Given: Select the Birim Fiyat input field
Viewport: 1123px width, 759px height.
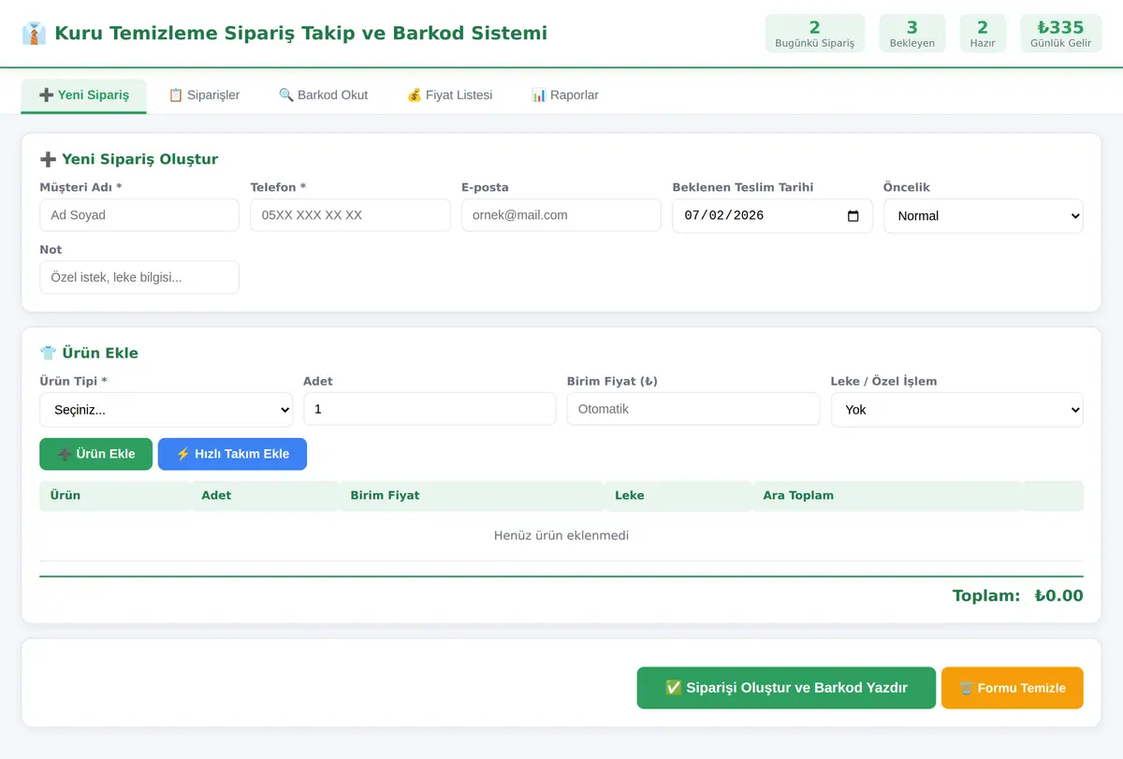Looking at the screenshot, I should (x=693, y=409).
